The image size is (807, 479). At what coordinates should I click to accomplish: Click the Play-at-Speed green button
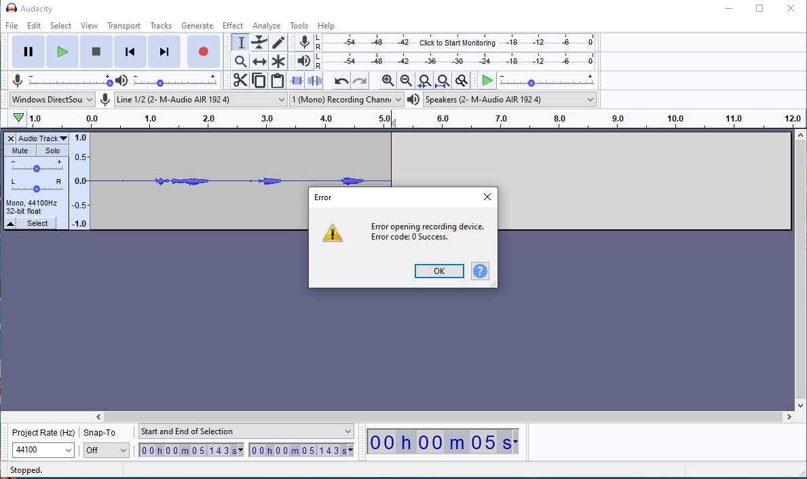pyautogui.click(x=487, y=81)
